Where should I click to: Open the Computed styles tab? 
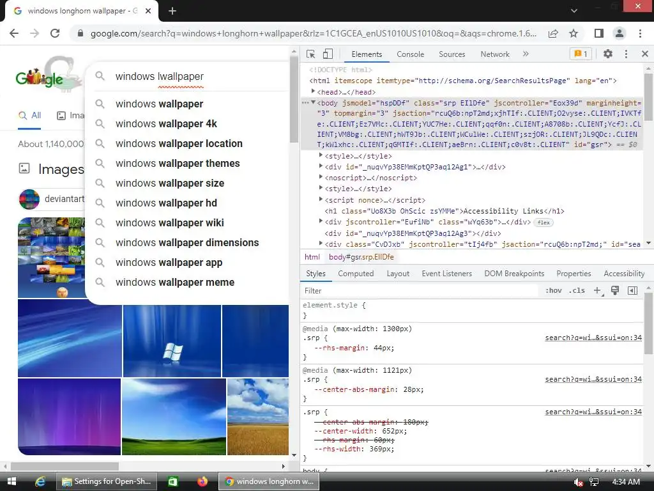click(356, 274)
